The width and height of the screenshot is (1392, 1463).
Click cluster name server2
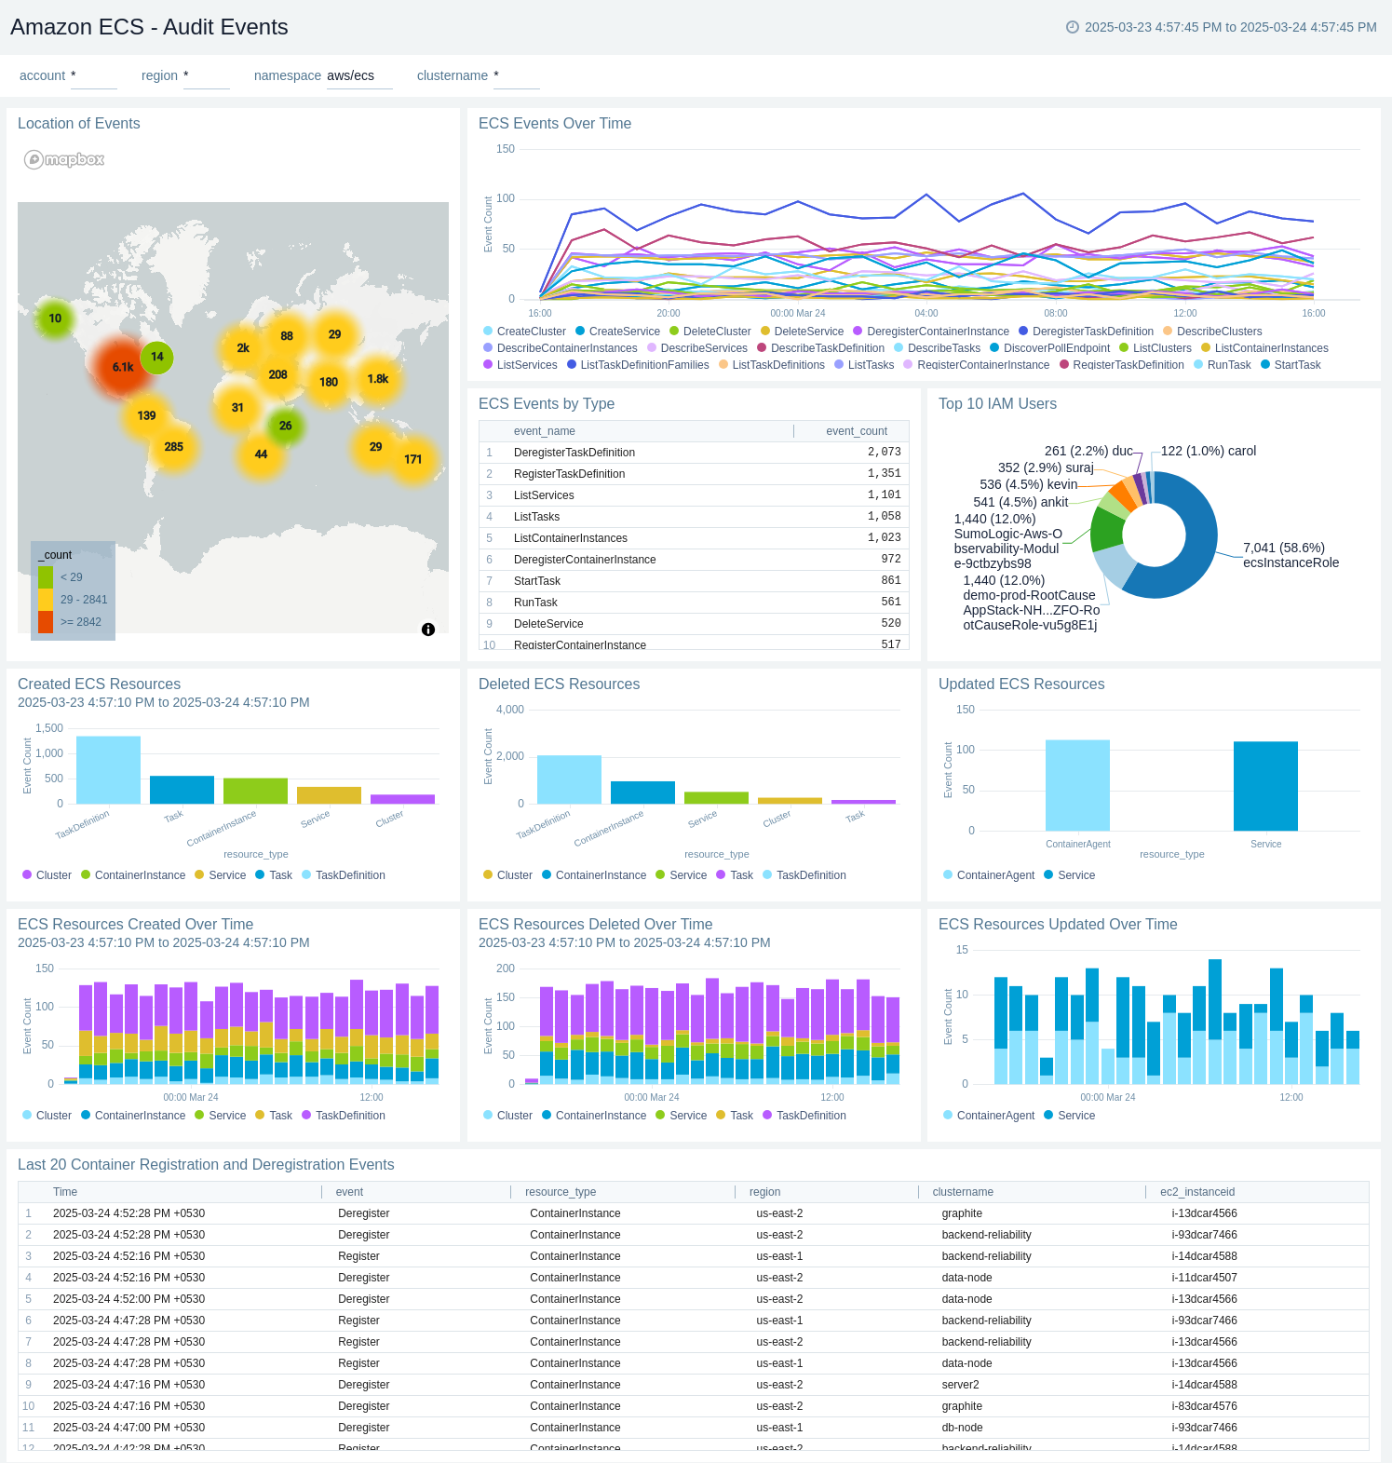tap(960, 1385)
